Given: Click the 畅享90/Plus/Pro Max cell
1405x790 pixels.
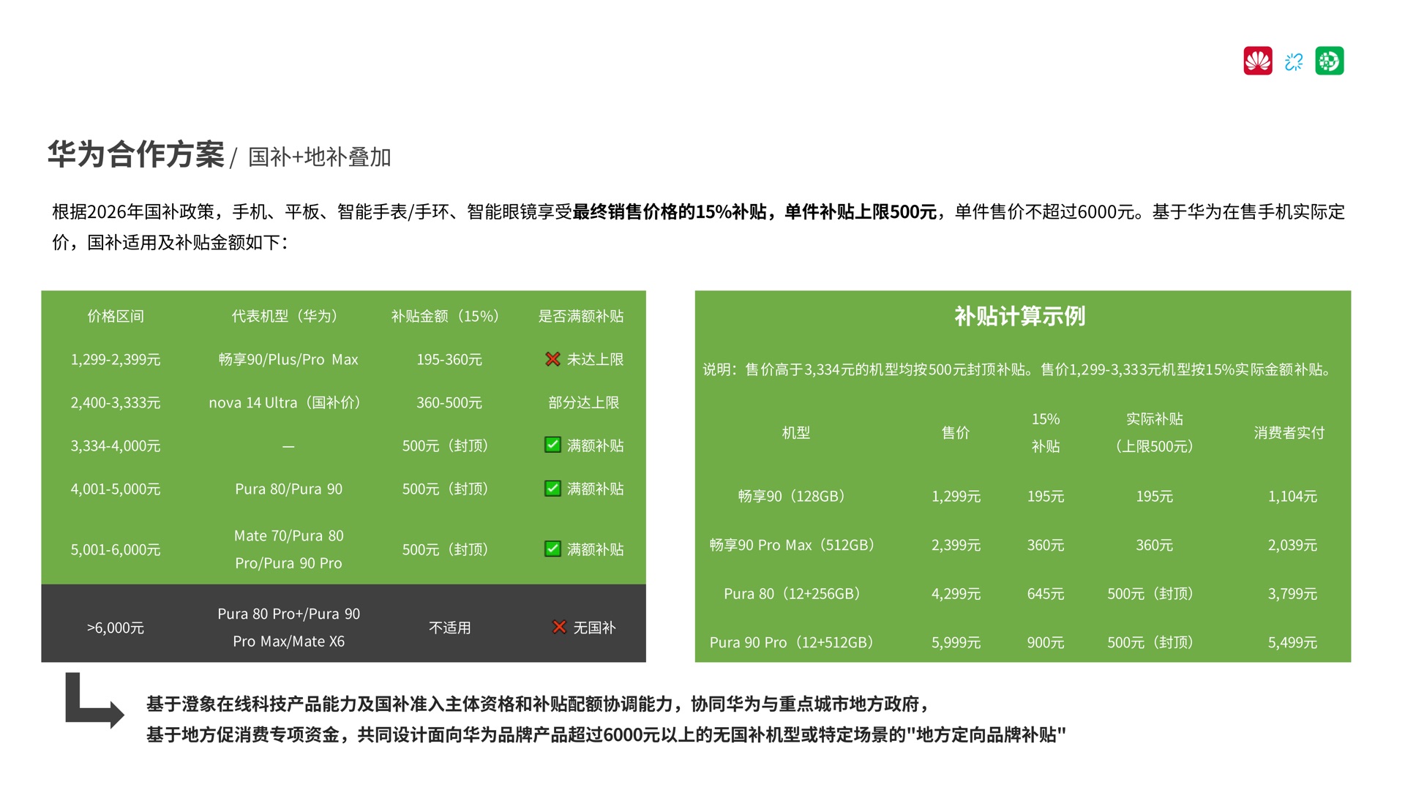Looking at the screenshot, I should click(288, 359).
